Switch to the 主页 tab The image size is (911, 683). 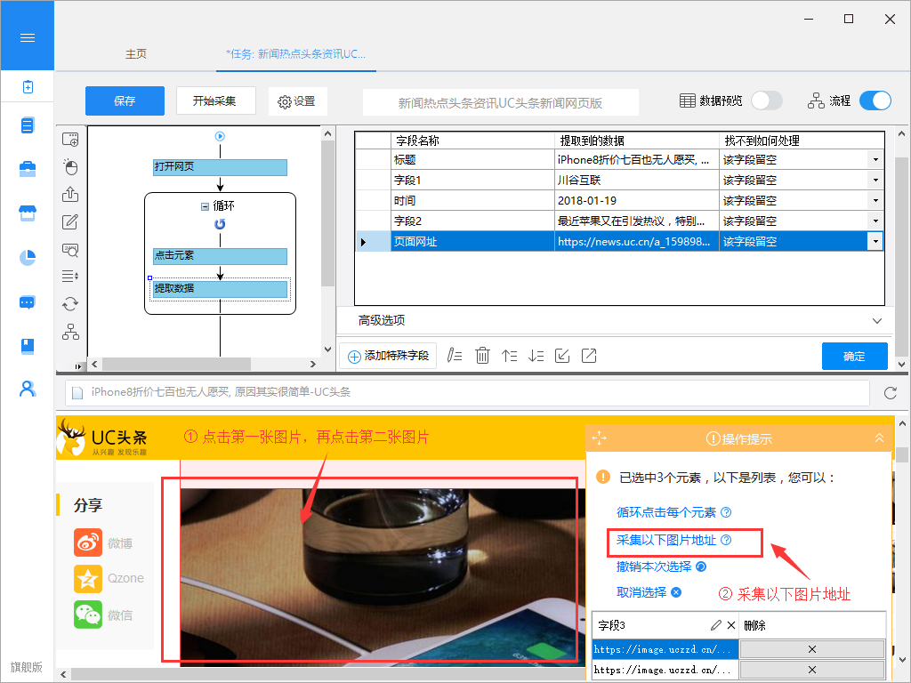[x=136, y=54]
